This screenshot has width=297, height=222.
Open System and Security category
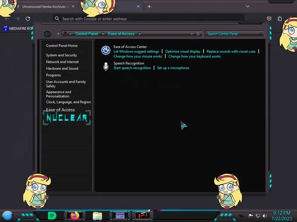61,55
